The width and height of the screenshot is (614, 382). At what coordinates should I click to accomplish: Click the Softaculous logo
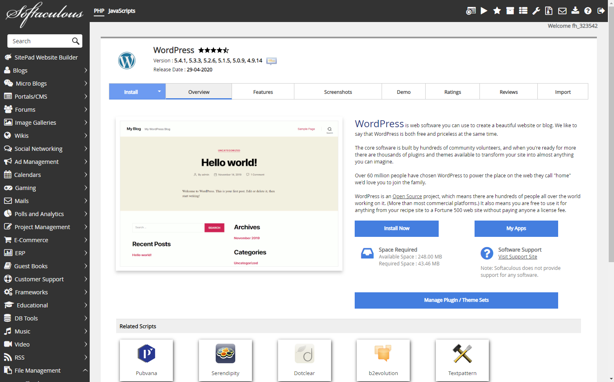tap(44, 14)
